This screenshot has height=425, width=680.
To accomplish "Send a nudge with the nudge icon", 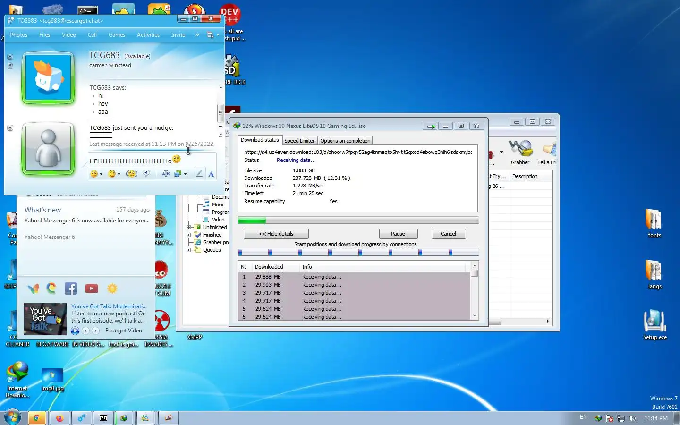I will click(132, 174).
